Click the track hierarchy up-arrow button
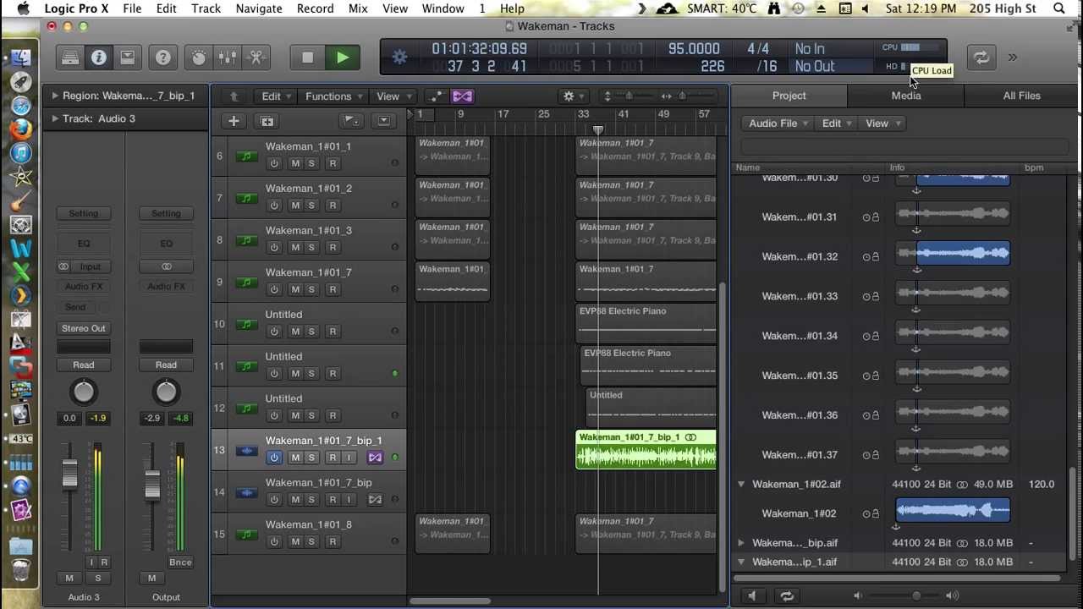1083x609 pixels. pos(234,96)
